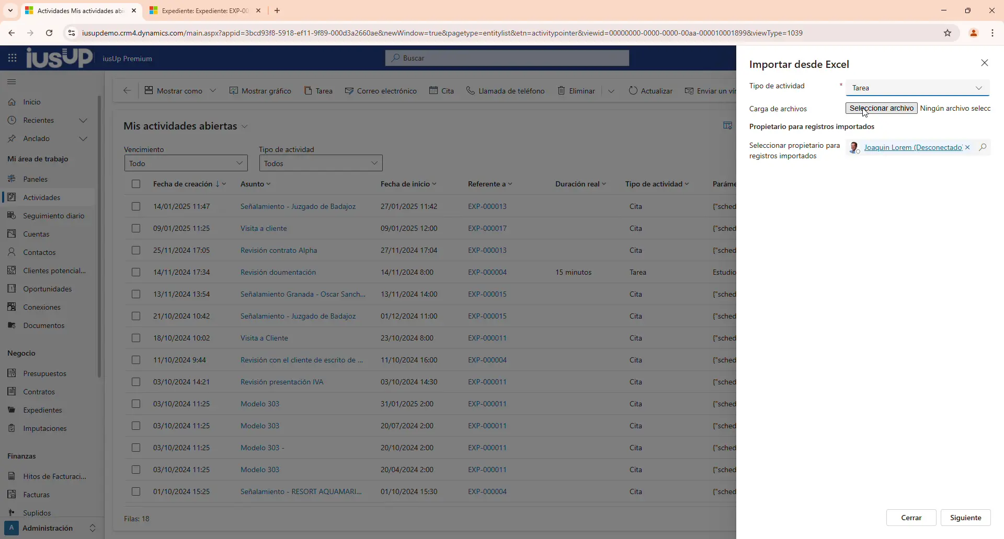Screen dimensions: 1004x539
Task: Remove Joaquin Lorem from owner field
Action: tap(967, 148)
